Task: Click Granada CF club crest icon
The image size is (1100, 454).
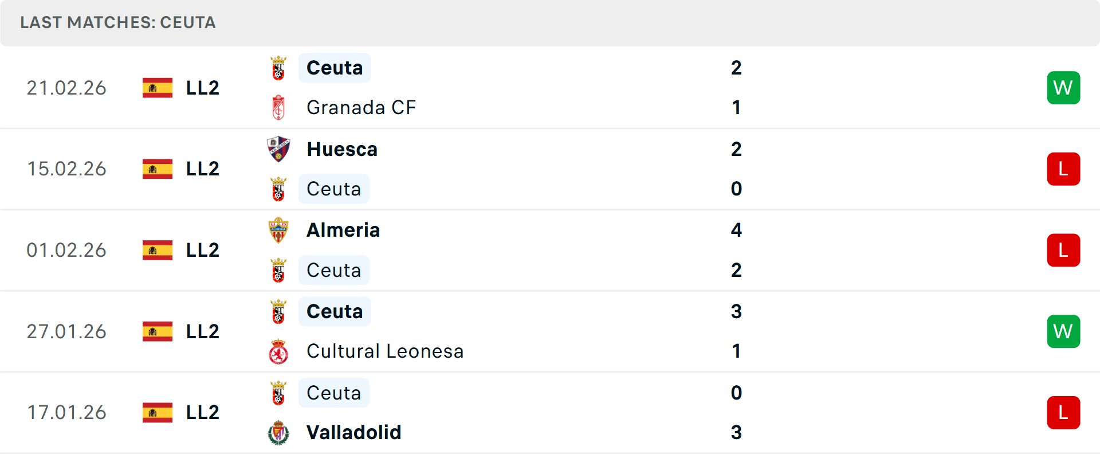Action: pos(278,108)
